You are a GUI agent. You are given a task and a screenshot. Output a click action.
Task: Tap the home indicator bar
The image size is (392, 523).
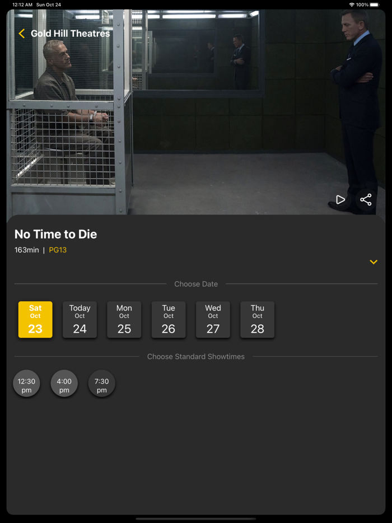point(196,519)
